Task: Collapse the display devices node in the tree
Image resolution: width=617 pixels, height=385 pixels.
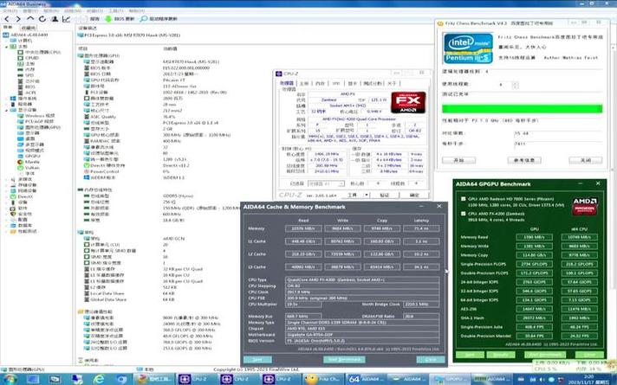Action: 7,110
